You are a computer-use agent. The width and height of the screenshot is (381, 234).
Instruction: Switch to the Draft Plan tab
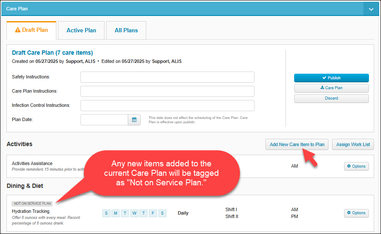tap(31, 30)
